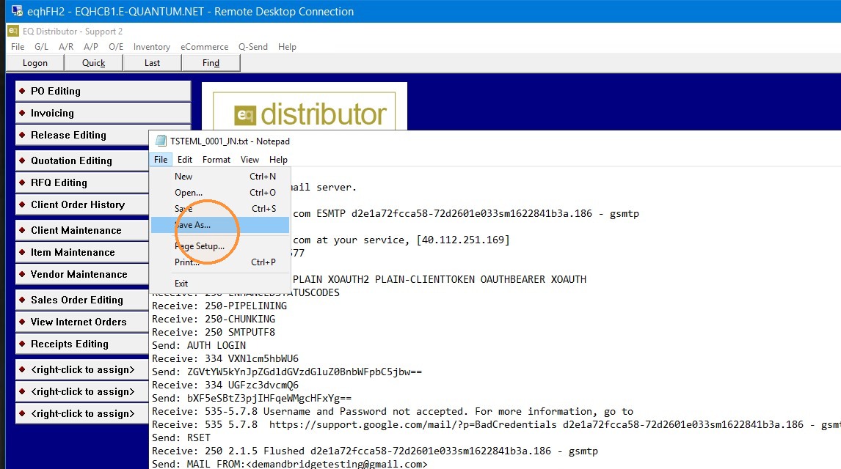The height and width of the screenshot is (469, 841).
Task: Click the 'Receive: 250-CHUNKING' line
Action: pyautogui.click(x=214, y=319)
